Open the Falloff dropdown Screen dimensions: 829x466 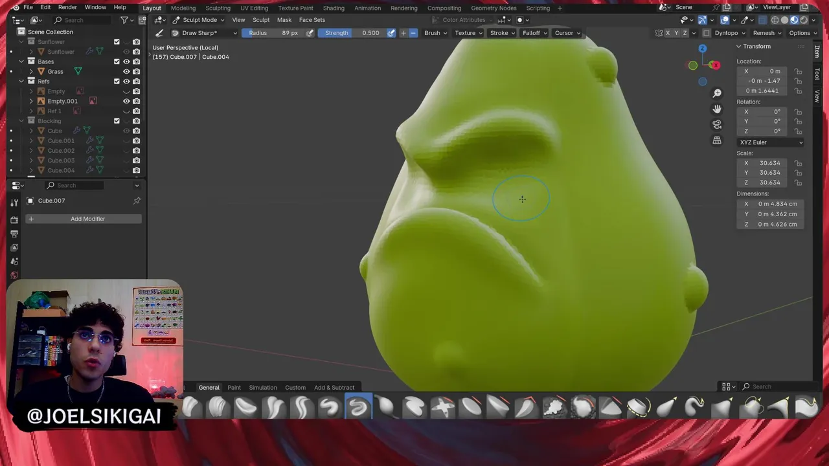click(535, 33)
